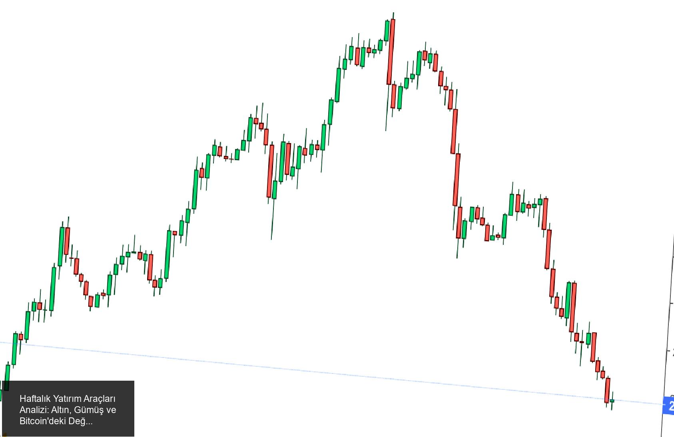Click the tall green candle beside the first left-side peak
Image resolution: width=674 pixels, height=437 pixels.
tap(61, 246)
